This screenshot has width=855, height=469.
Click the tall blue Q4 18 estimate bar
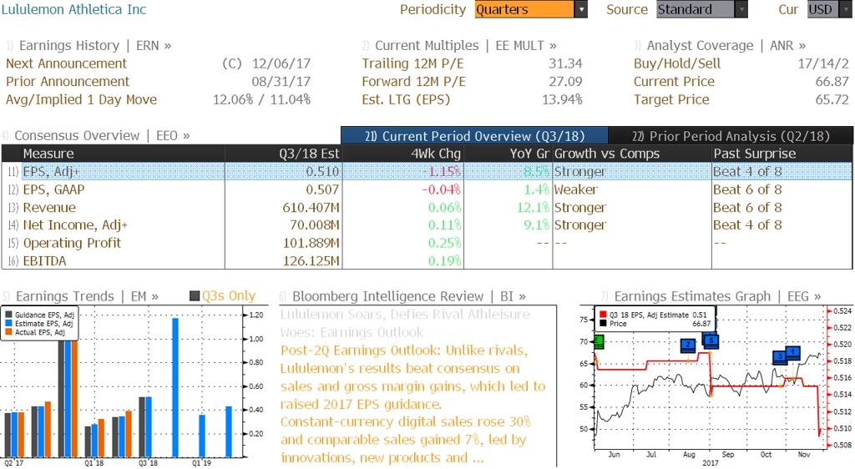175,387
